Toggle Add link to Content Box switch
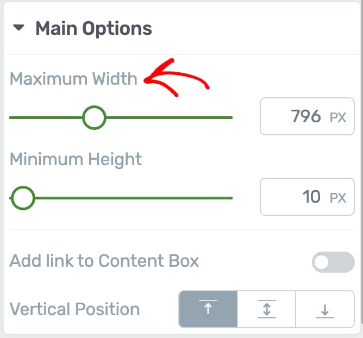This screenshot has width=363, height=338. 333,262
